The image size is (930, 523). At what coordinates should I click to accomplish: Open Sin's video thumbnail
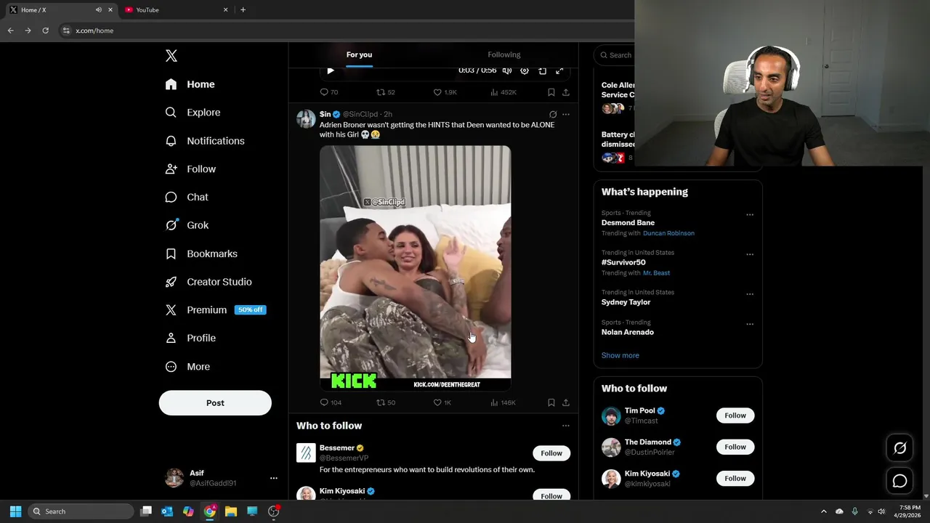click(416, 268)
